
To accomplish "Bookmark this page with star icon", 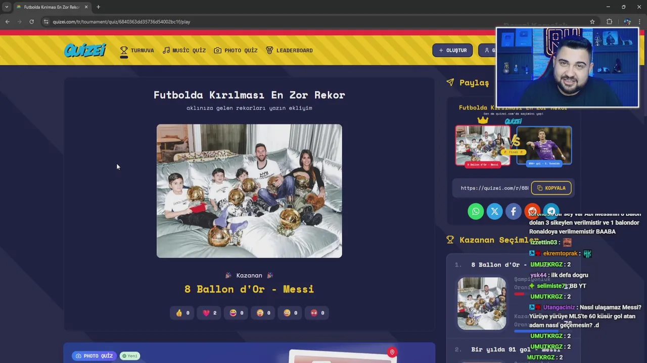I will coord(592,22).
